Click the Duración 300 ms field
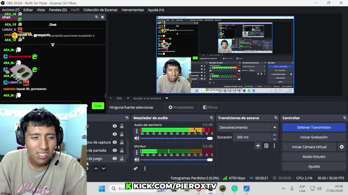This screenshot has width=348, height=195. 253,137
